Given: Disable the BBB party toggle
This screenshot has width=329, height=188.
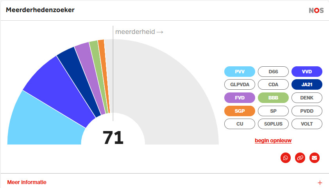Looking at the screenshot, I should (x=273, y=98).
